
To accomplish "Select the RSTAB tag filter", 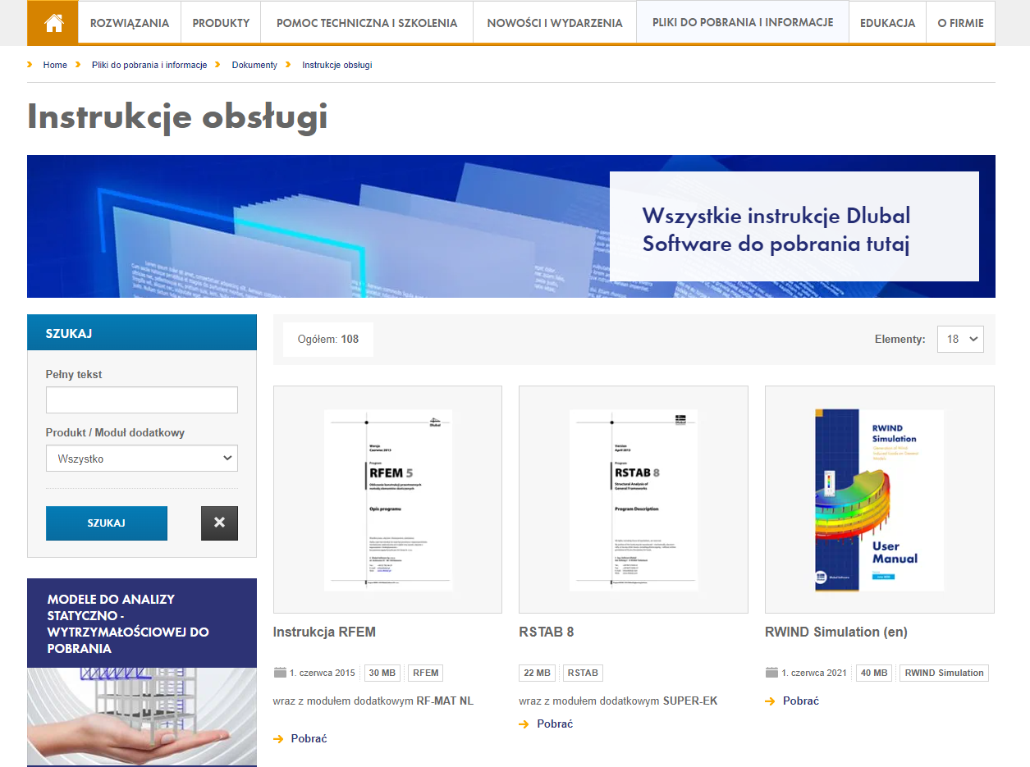I will (583, 673).
